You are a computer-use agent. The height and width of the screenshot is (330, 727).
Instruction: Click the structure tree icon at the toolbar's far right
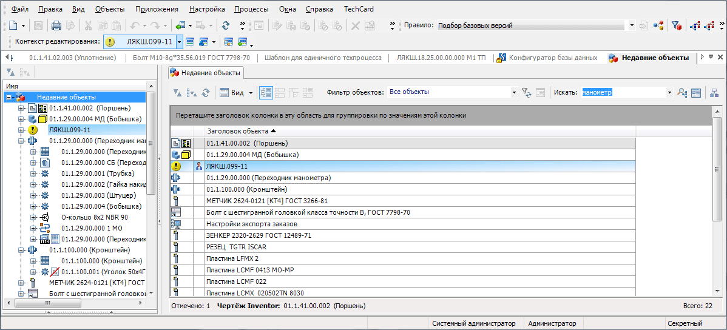[x=714, y=93]
